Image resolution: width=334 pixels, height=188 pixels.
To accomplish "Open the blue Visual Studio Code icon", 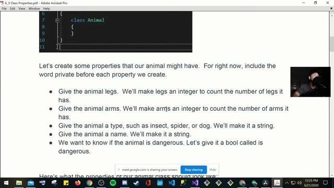I will [172, 183].
